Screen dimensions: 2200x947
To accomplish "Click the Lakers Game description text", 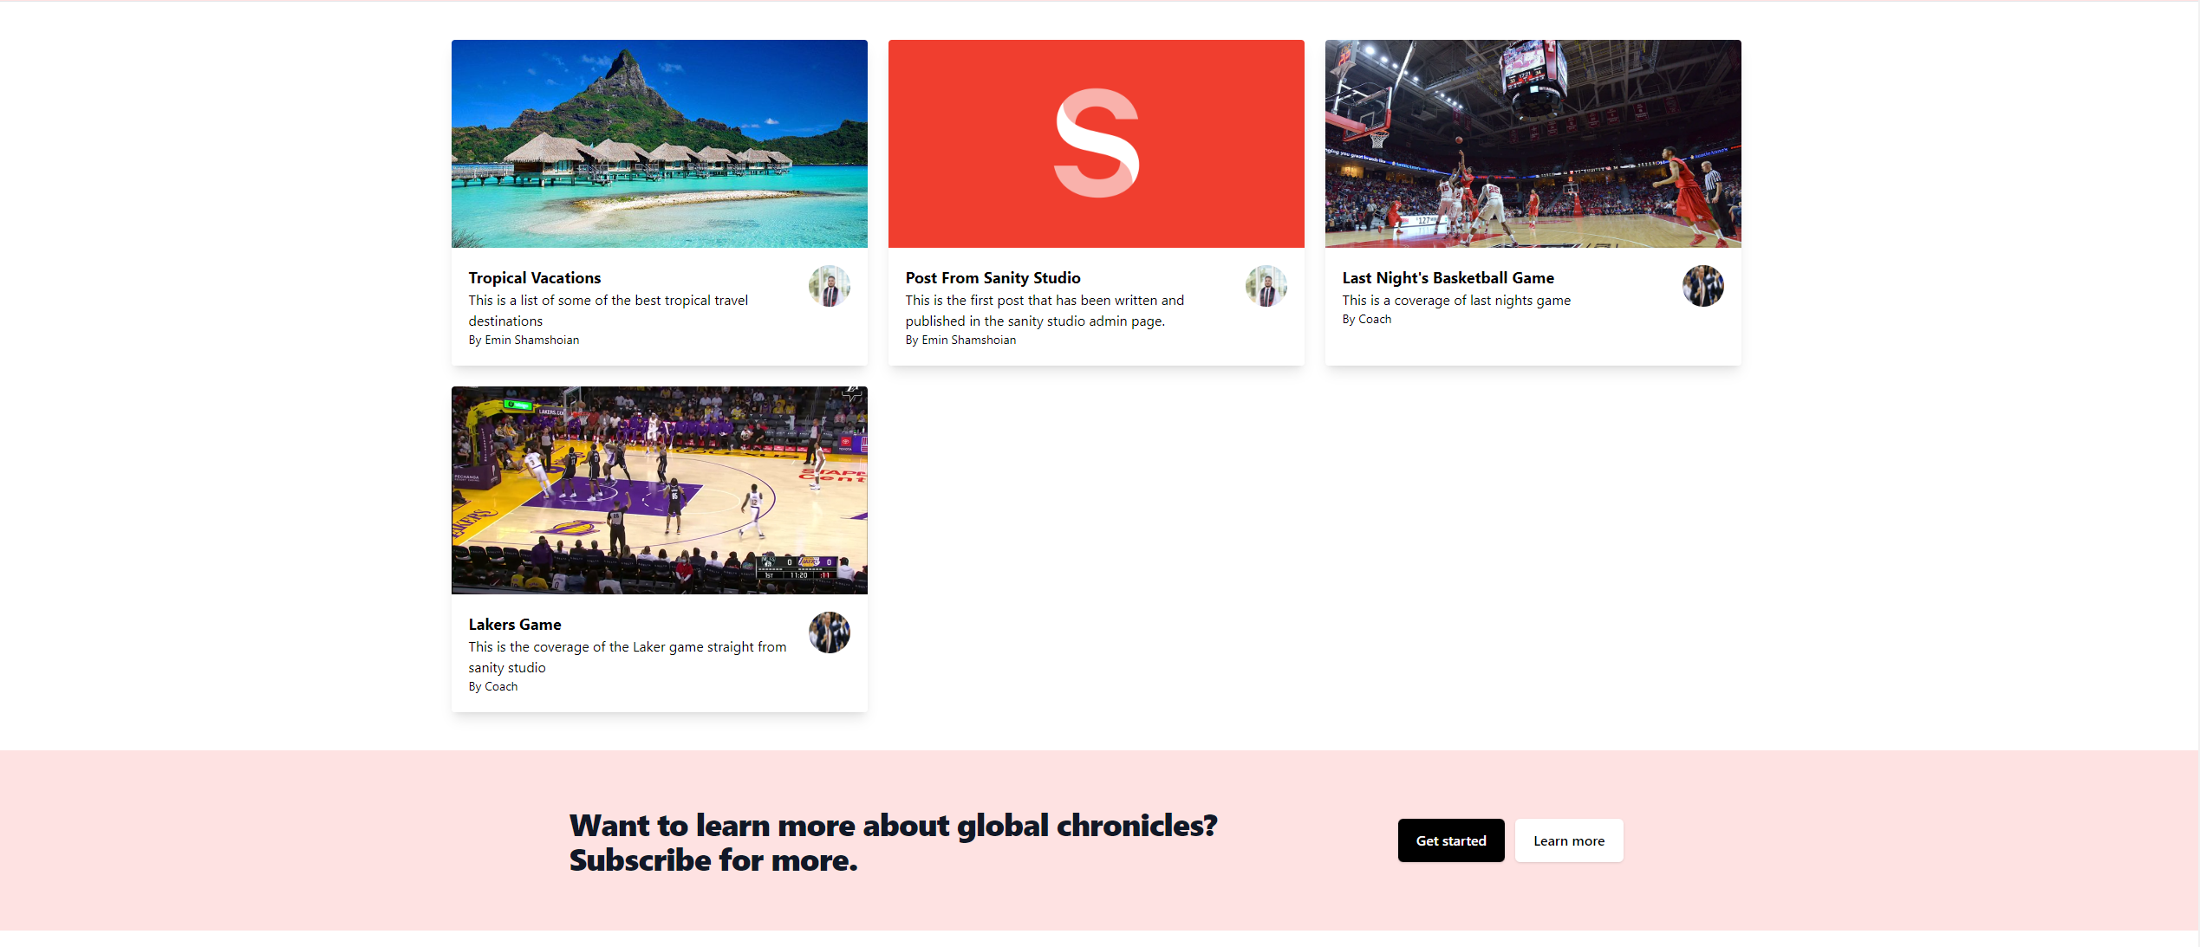I will click(627, 657).
